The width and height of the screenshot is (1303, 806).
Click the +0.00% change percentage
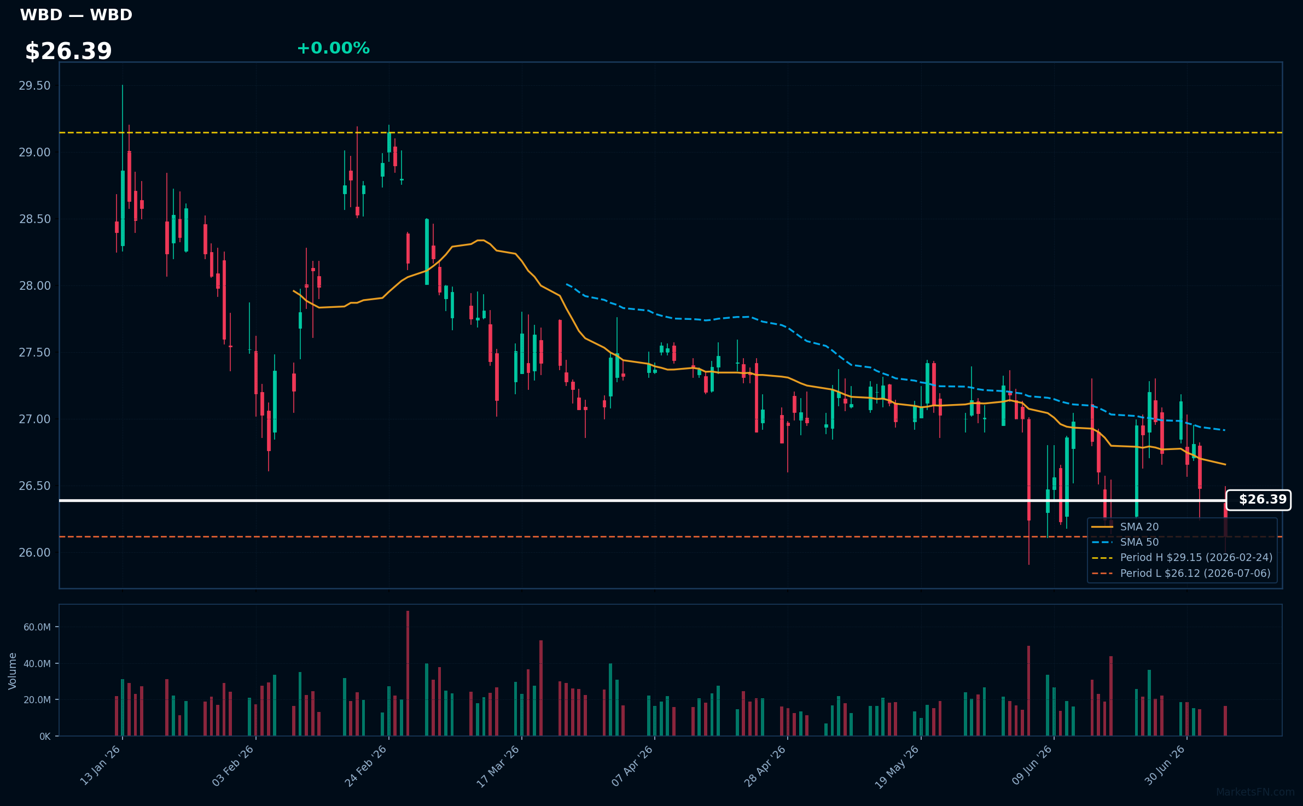[x=333, y=48]
